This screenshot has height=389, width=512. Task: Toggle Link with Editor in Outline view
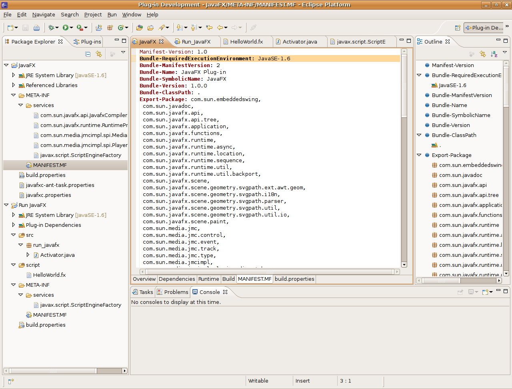pyautogui.click(x=483, y=54)
